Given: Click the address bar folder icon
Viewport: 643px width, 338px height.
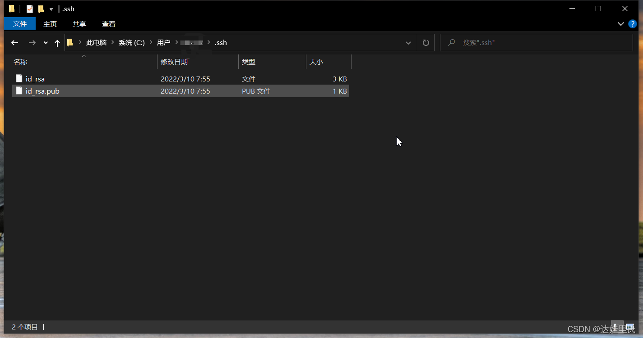Looking at the screenshot, I should tap(70, 42).
